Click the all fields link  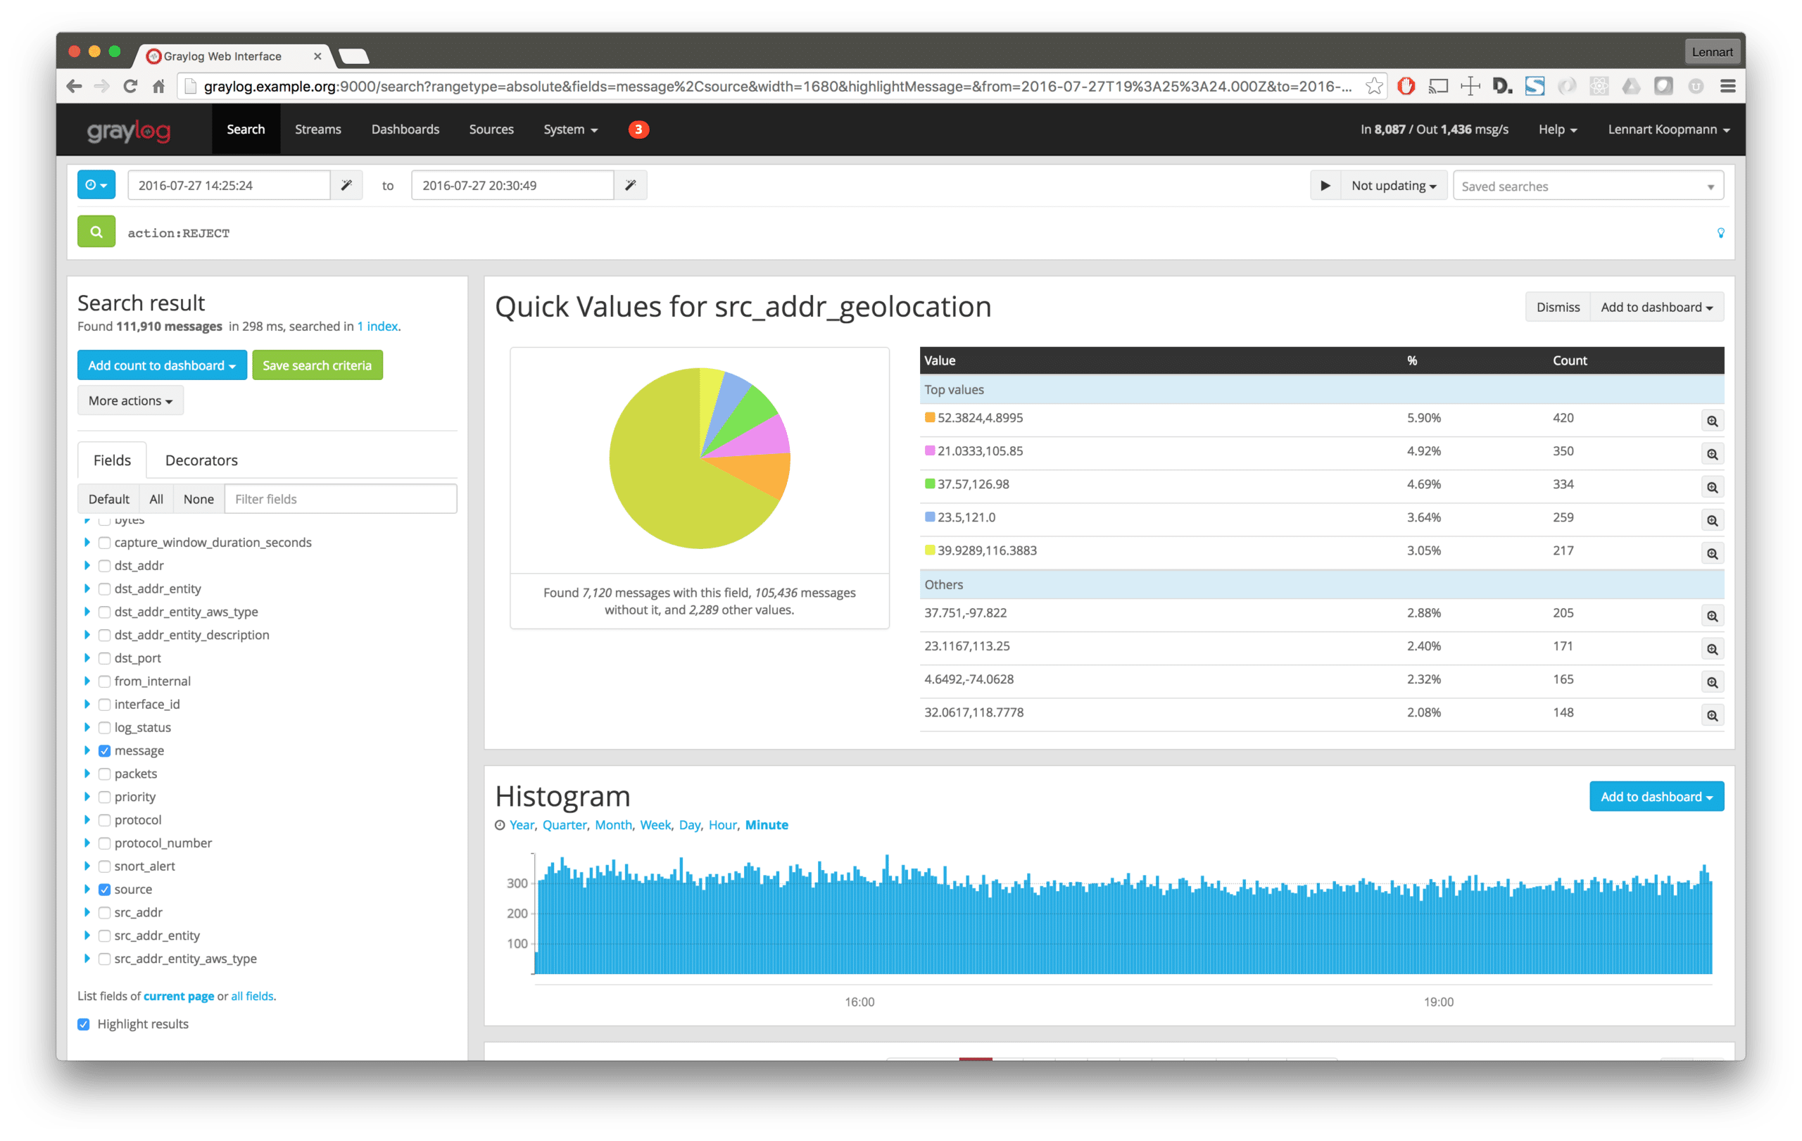(x=252, y=996)
